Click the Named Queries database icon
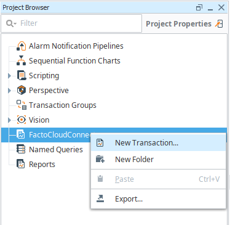Screen dimensions: 230x225 21,149
